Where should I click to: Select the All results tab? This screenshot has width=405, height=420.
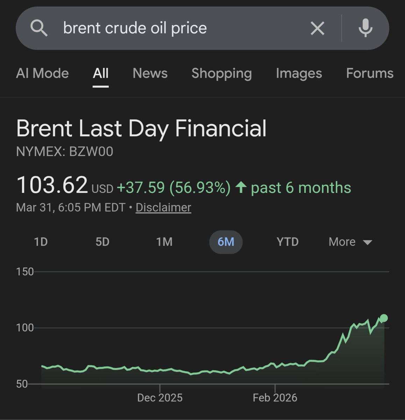[101, 73]
